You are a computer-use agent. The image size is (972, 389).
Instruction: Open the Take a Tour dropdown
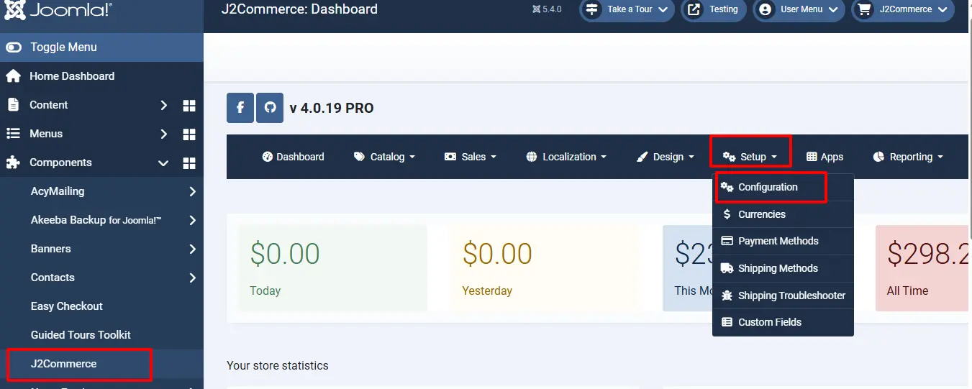click(627, 9)
